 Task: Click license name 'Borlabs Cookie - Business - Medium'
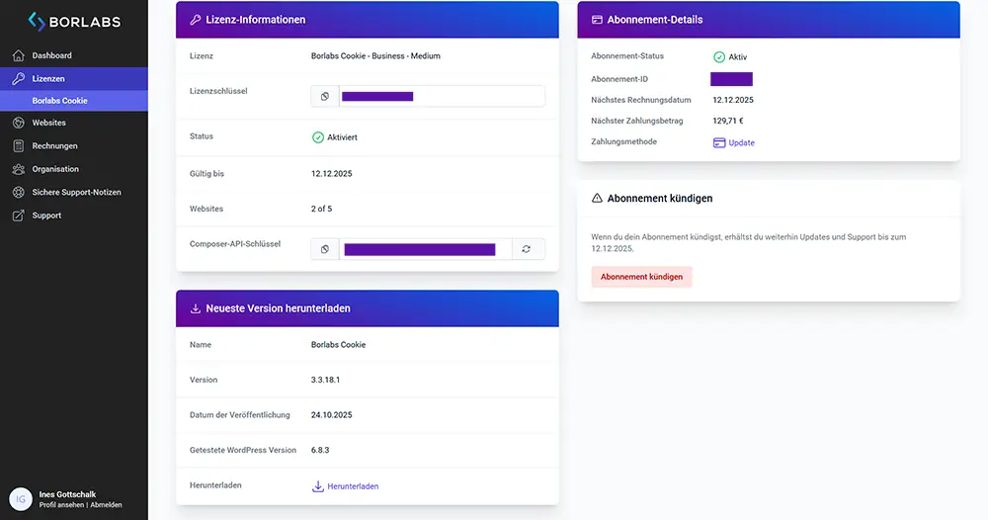pyautogui.click(x=375, y=56)
